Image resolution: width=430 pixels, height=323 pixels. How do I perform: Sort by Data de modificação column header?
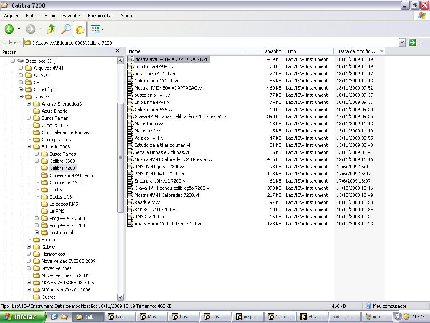coord(359,51)
